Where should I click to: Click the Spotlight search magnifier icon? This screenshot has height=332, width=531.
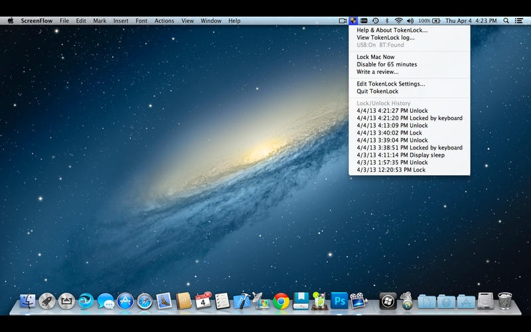coord(506,21)
